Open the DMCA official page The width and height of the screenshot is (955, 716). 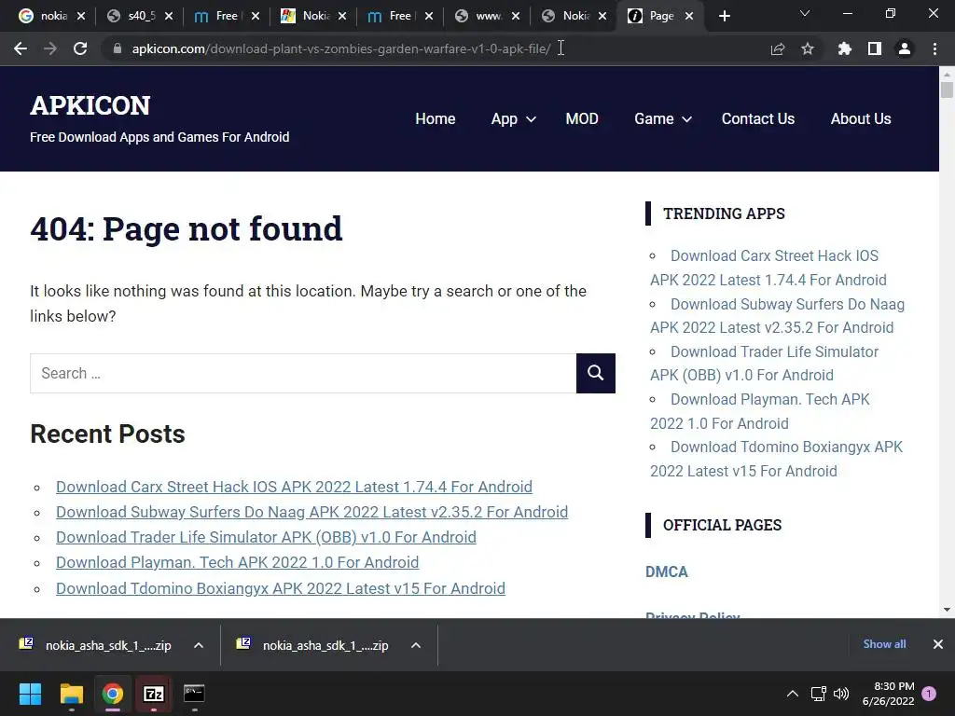tap(666, 571)
